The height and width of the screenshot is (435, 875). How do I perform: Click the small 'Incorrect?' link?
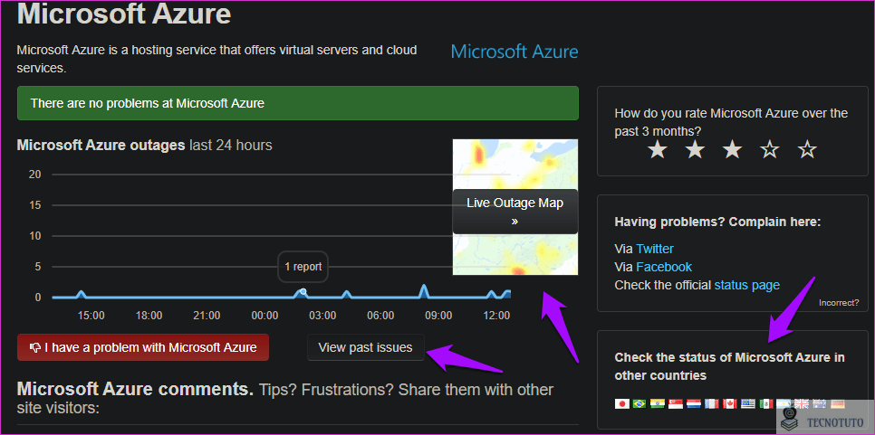pyautogui.click(x=839, y=302)
